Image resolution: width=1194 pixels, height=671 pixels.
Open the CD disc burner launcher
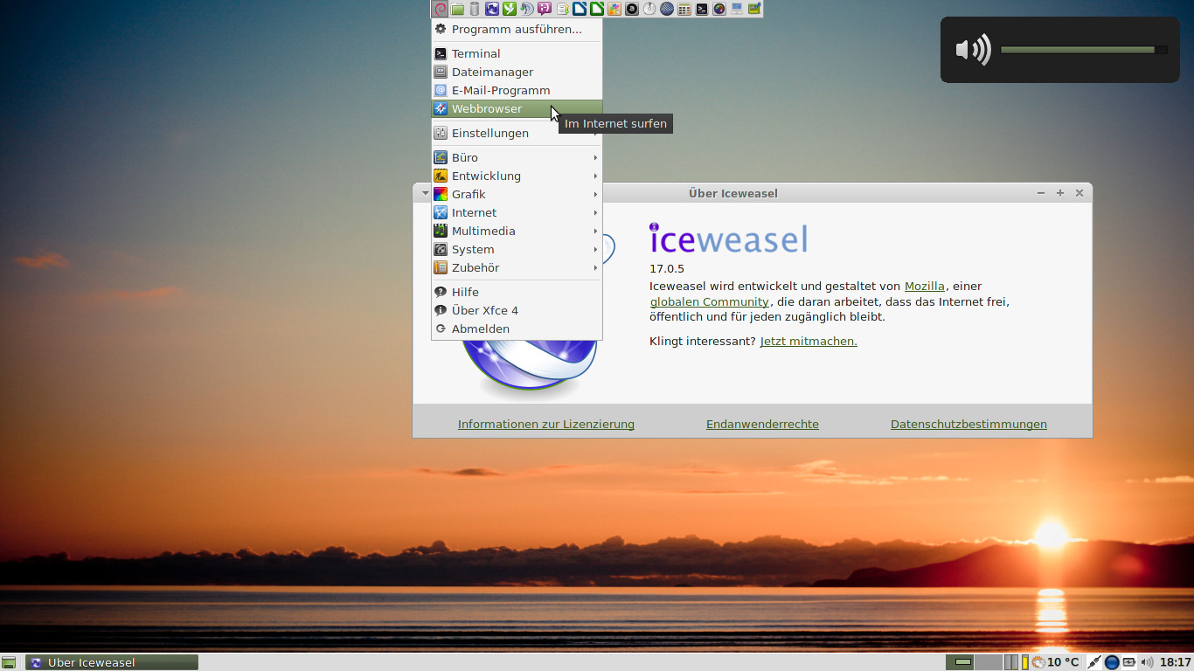coord(649,9)
